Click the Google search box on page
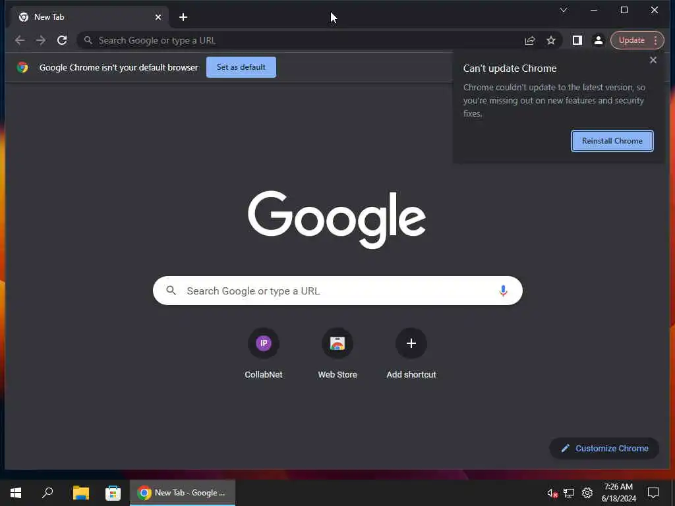675x506 pixels. (337, 291)
